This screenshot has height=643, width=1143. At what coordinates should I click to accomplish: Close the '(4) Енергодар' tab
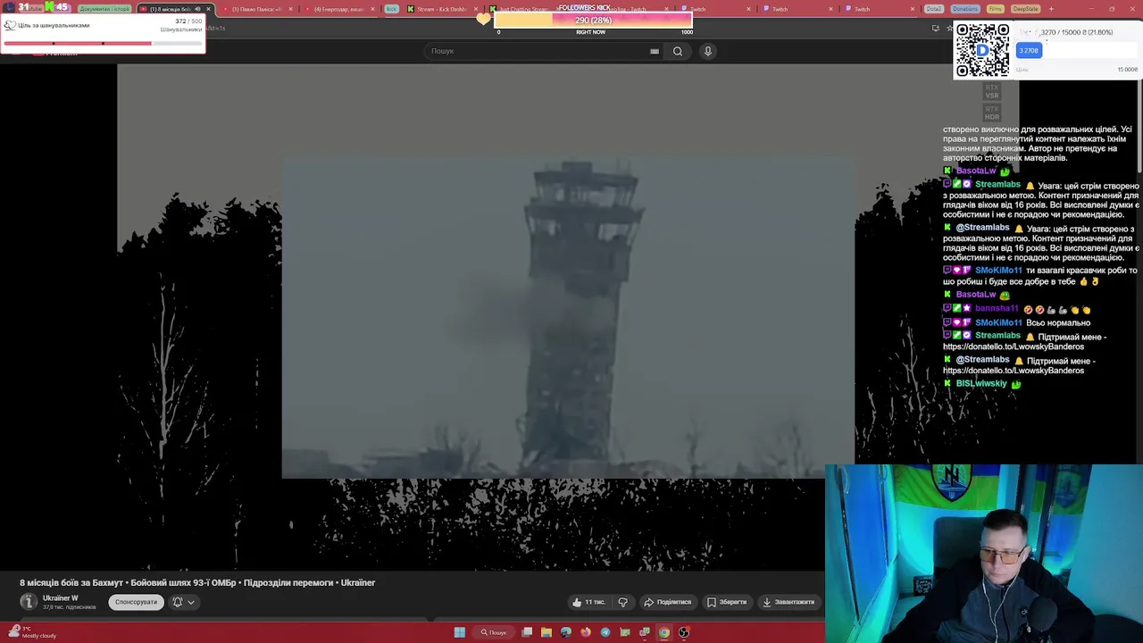click(371, 9)
